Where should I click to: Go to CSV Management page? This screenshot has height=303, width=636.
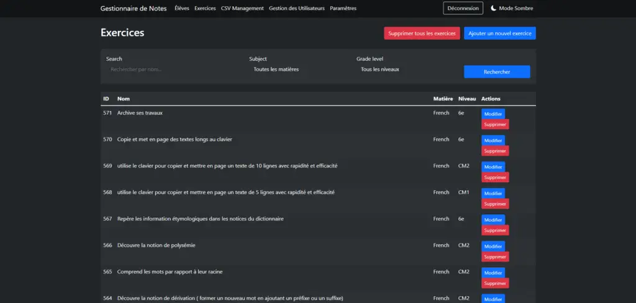click(x=242, y=8)
